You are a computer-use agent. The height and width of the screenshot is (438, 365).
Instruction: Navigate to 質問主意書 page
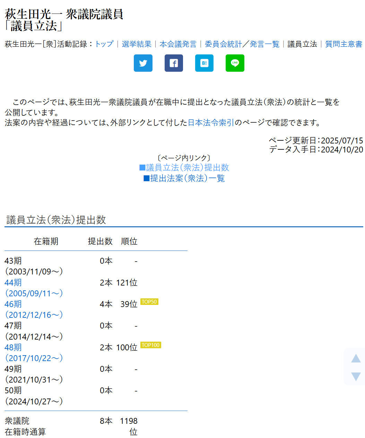[x=344, y=44]
